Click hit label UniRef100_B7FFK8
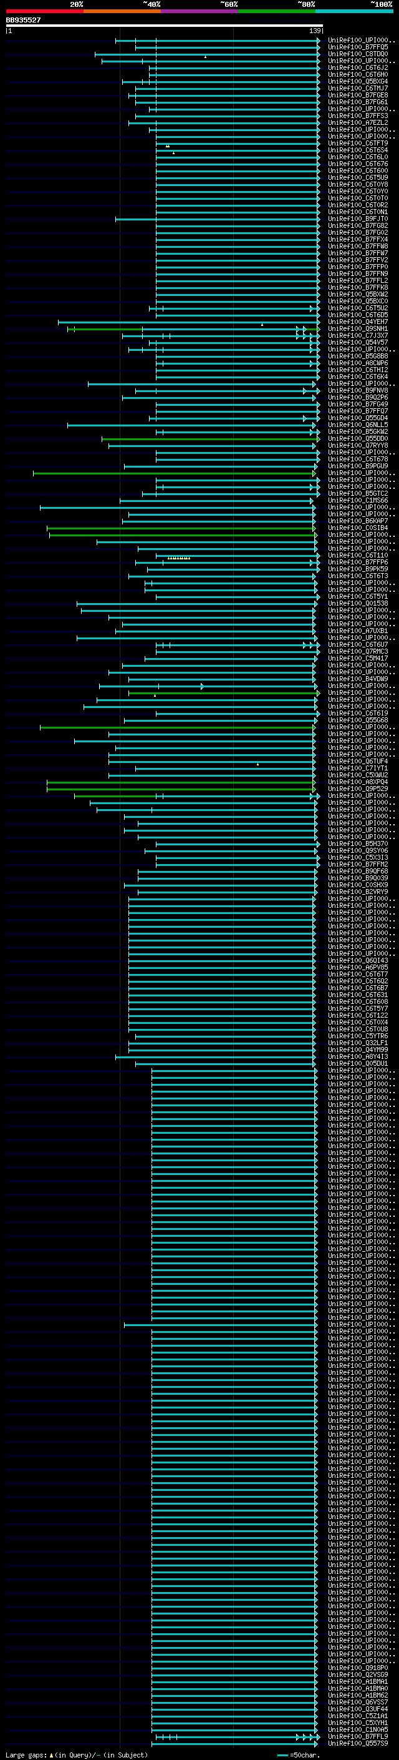This screenshot has width=399, height=1760. (x=358, y=288)
